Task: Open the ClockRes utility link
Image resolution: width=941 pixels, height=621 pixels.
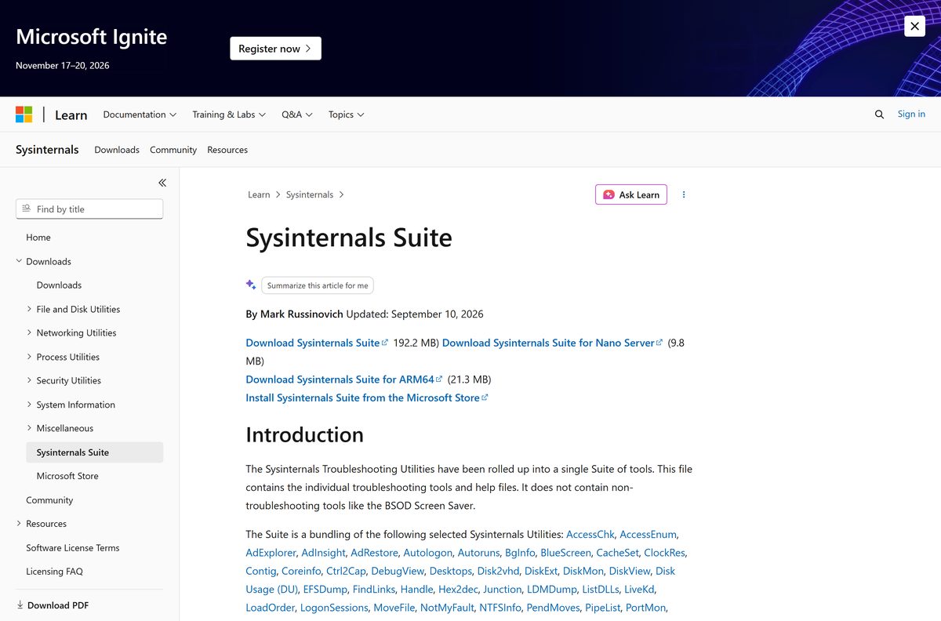Action: pos(665,553)
